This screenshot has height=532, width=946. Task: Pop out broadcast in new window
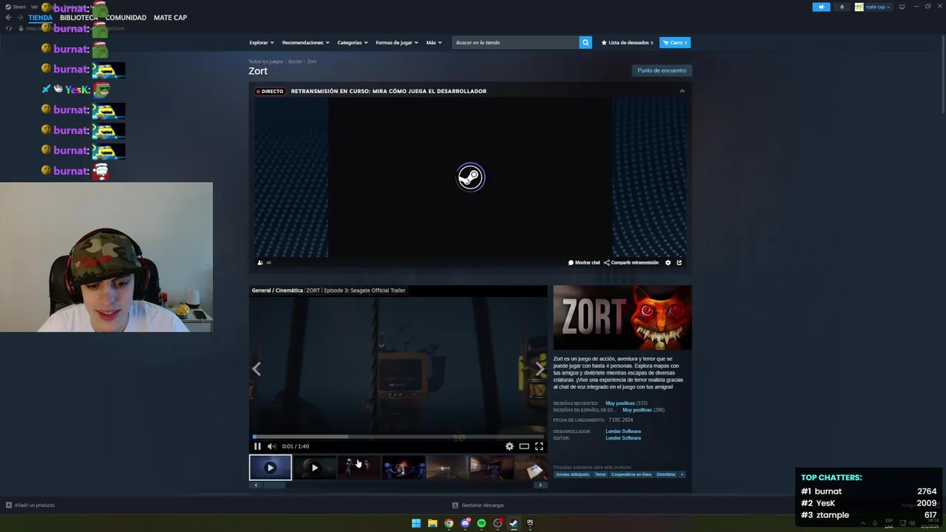(679, 262)
